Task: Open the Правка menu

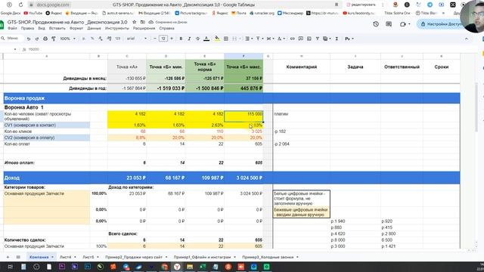Action: pos(27,29)
